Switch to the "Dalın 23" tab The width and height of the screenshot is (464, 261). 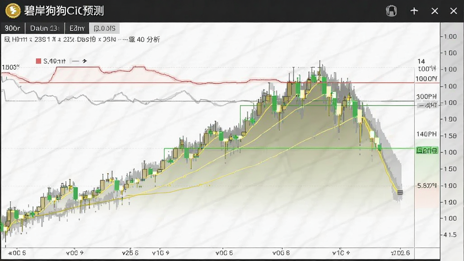[x=45, y=29]
